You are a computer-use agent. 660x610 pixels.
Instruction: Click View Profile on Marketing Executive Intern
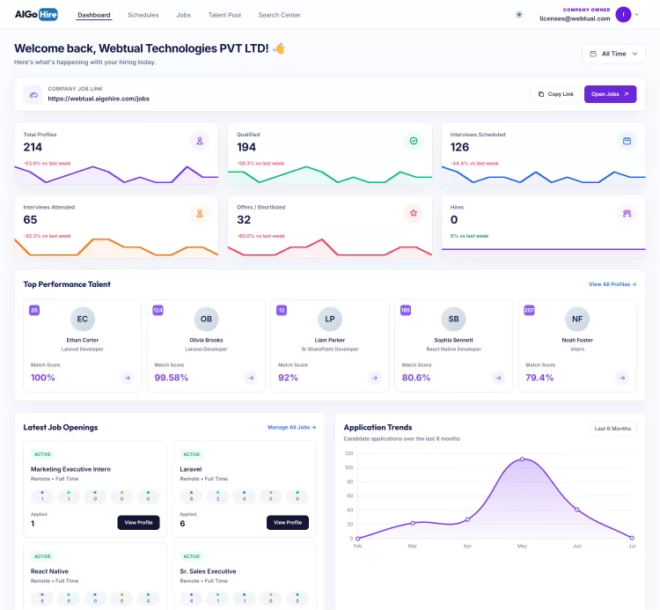(138, 523)
